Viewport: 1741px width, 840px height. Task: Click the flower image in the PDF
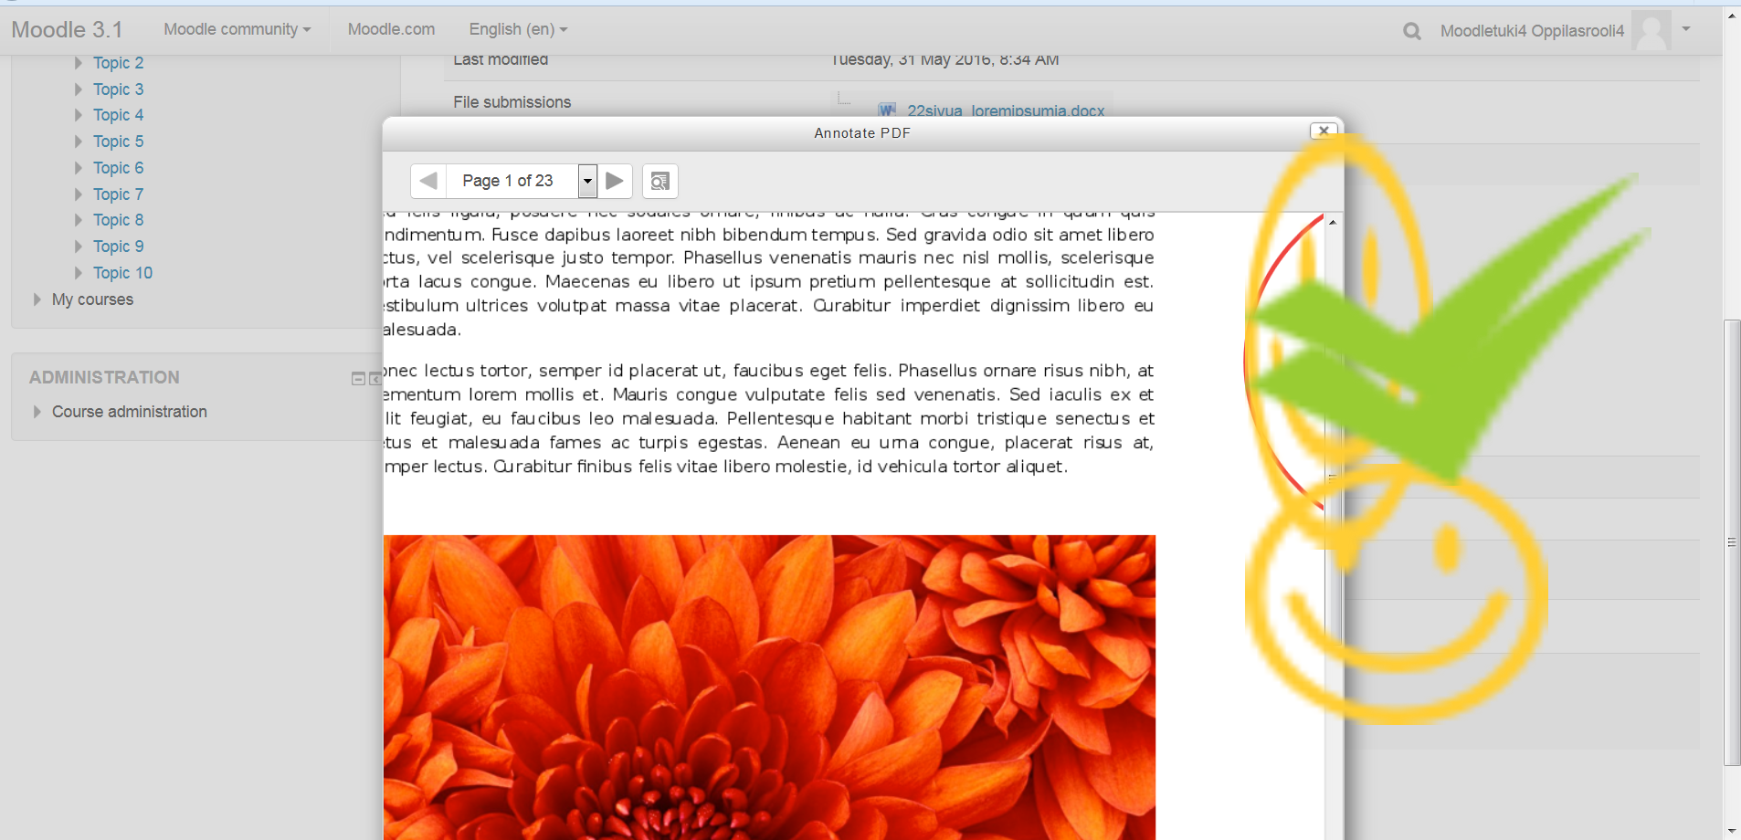point(769,687)
